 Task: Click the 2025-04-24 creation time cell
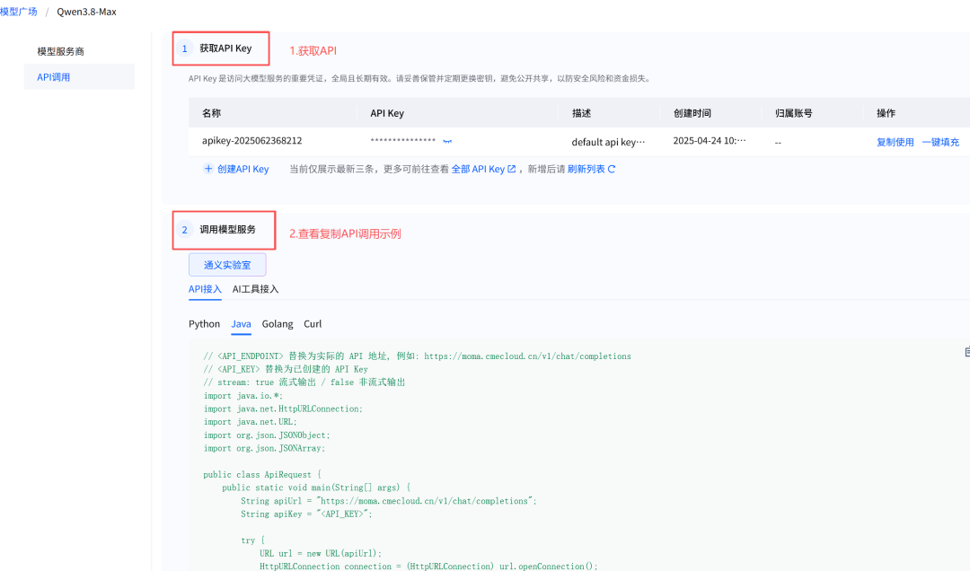coord(709,140)
